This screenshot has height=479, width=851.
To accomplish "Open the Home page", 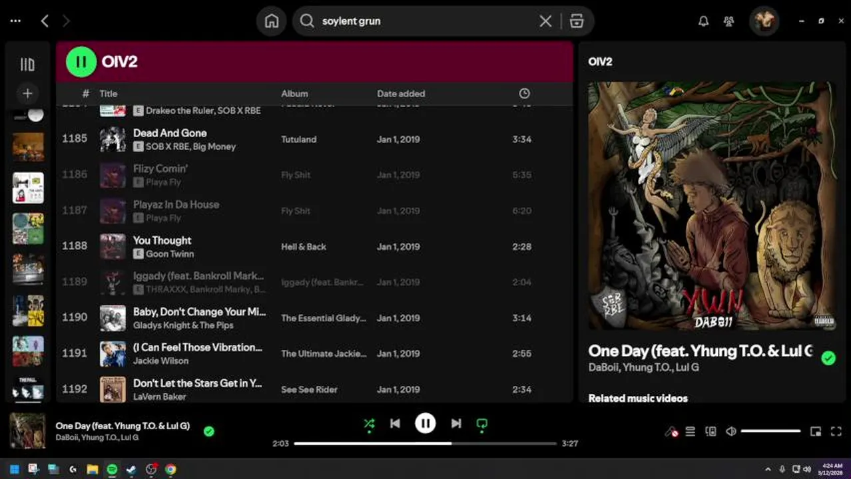I will (x=272, y=21).
